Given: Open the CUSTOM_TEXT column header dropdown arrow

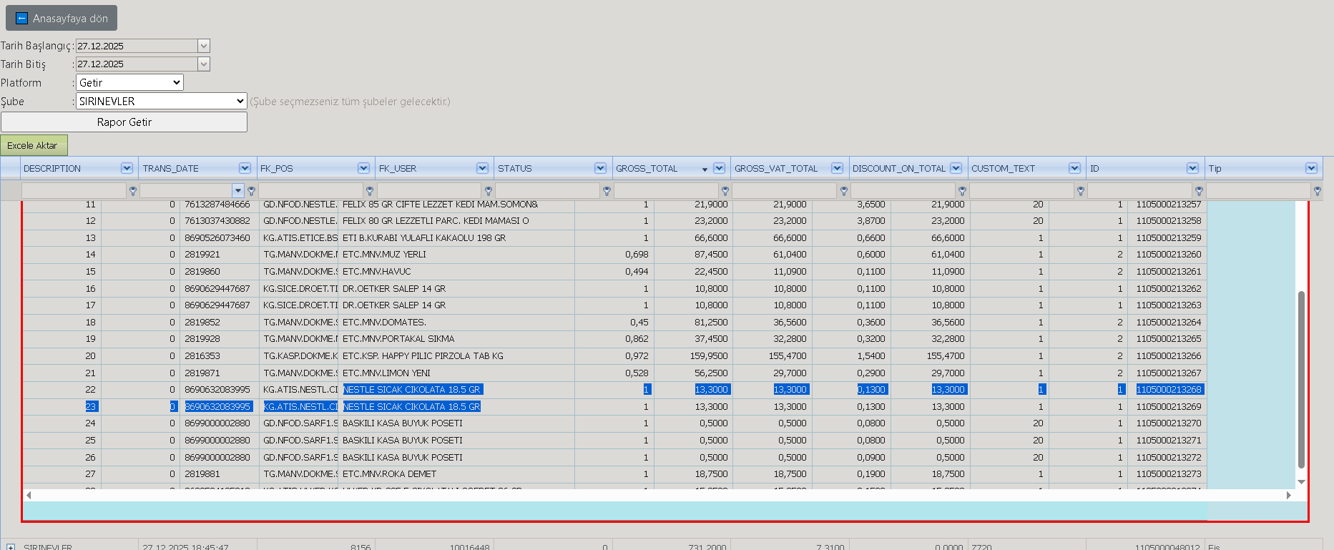Looking at the screenshot, I should tap(1074, 168).
